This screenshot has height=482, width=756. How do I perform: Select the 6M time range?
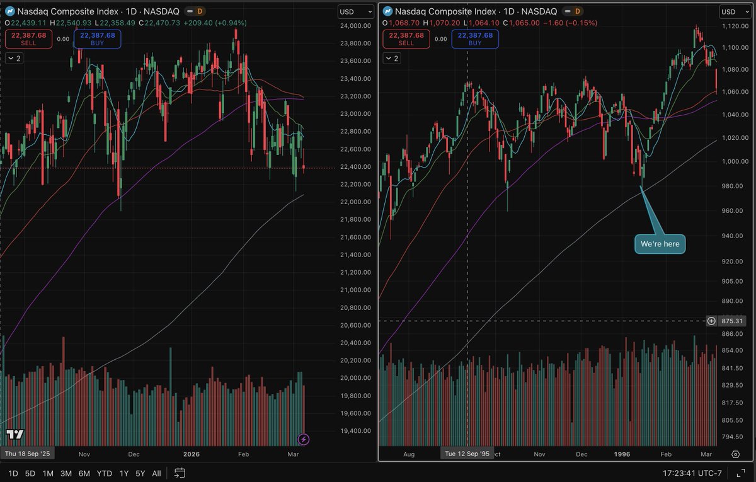click(84, 473)
